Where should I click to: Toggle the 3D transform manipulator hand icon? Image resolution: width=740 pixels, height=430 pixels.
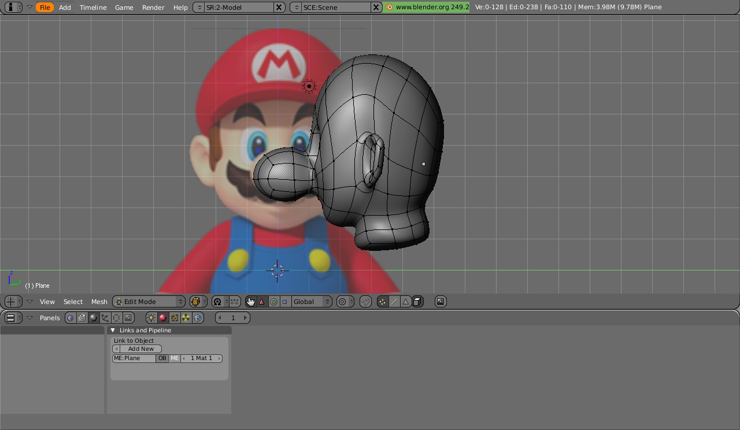[251, 301]
